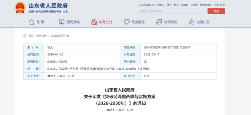Click the 统一编号 label cell
251x115 pixels.
click(130, 61)
